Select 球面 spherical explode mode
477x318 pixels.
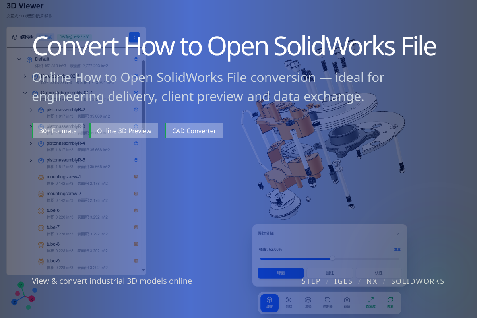click(281, 273)
